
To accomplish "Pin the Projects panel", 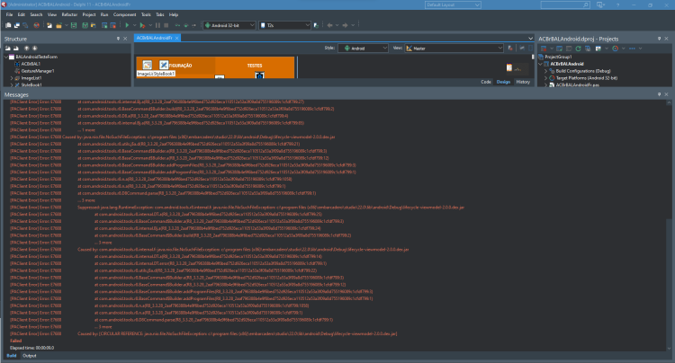I will point(659,39).
